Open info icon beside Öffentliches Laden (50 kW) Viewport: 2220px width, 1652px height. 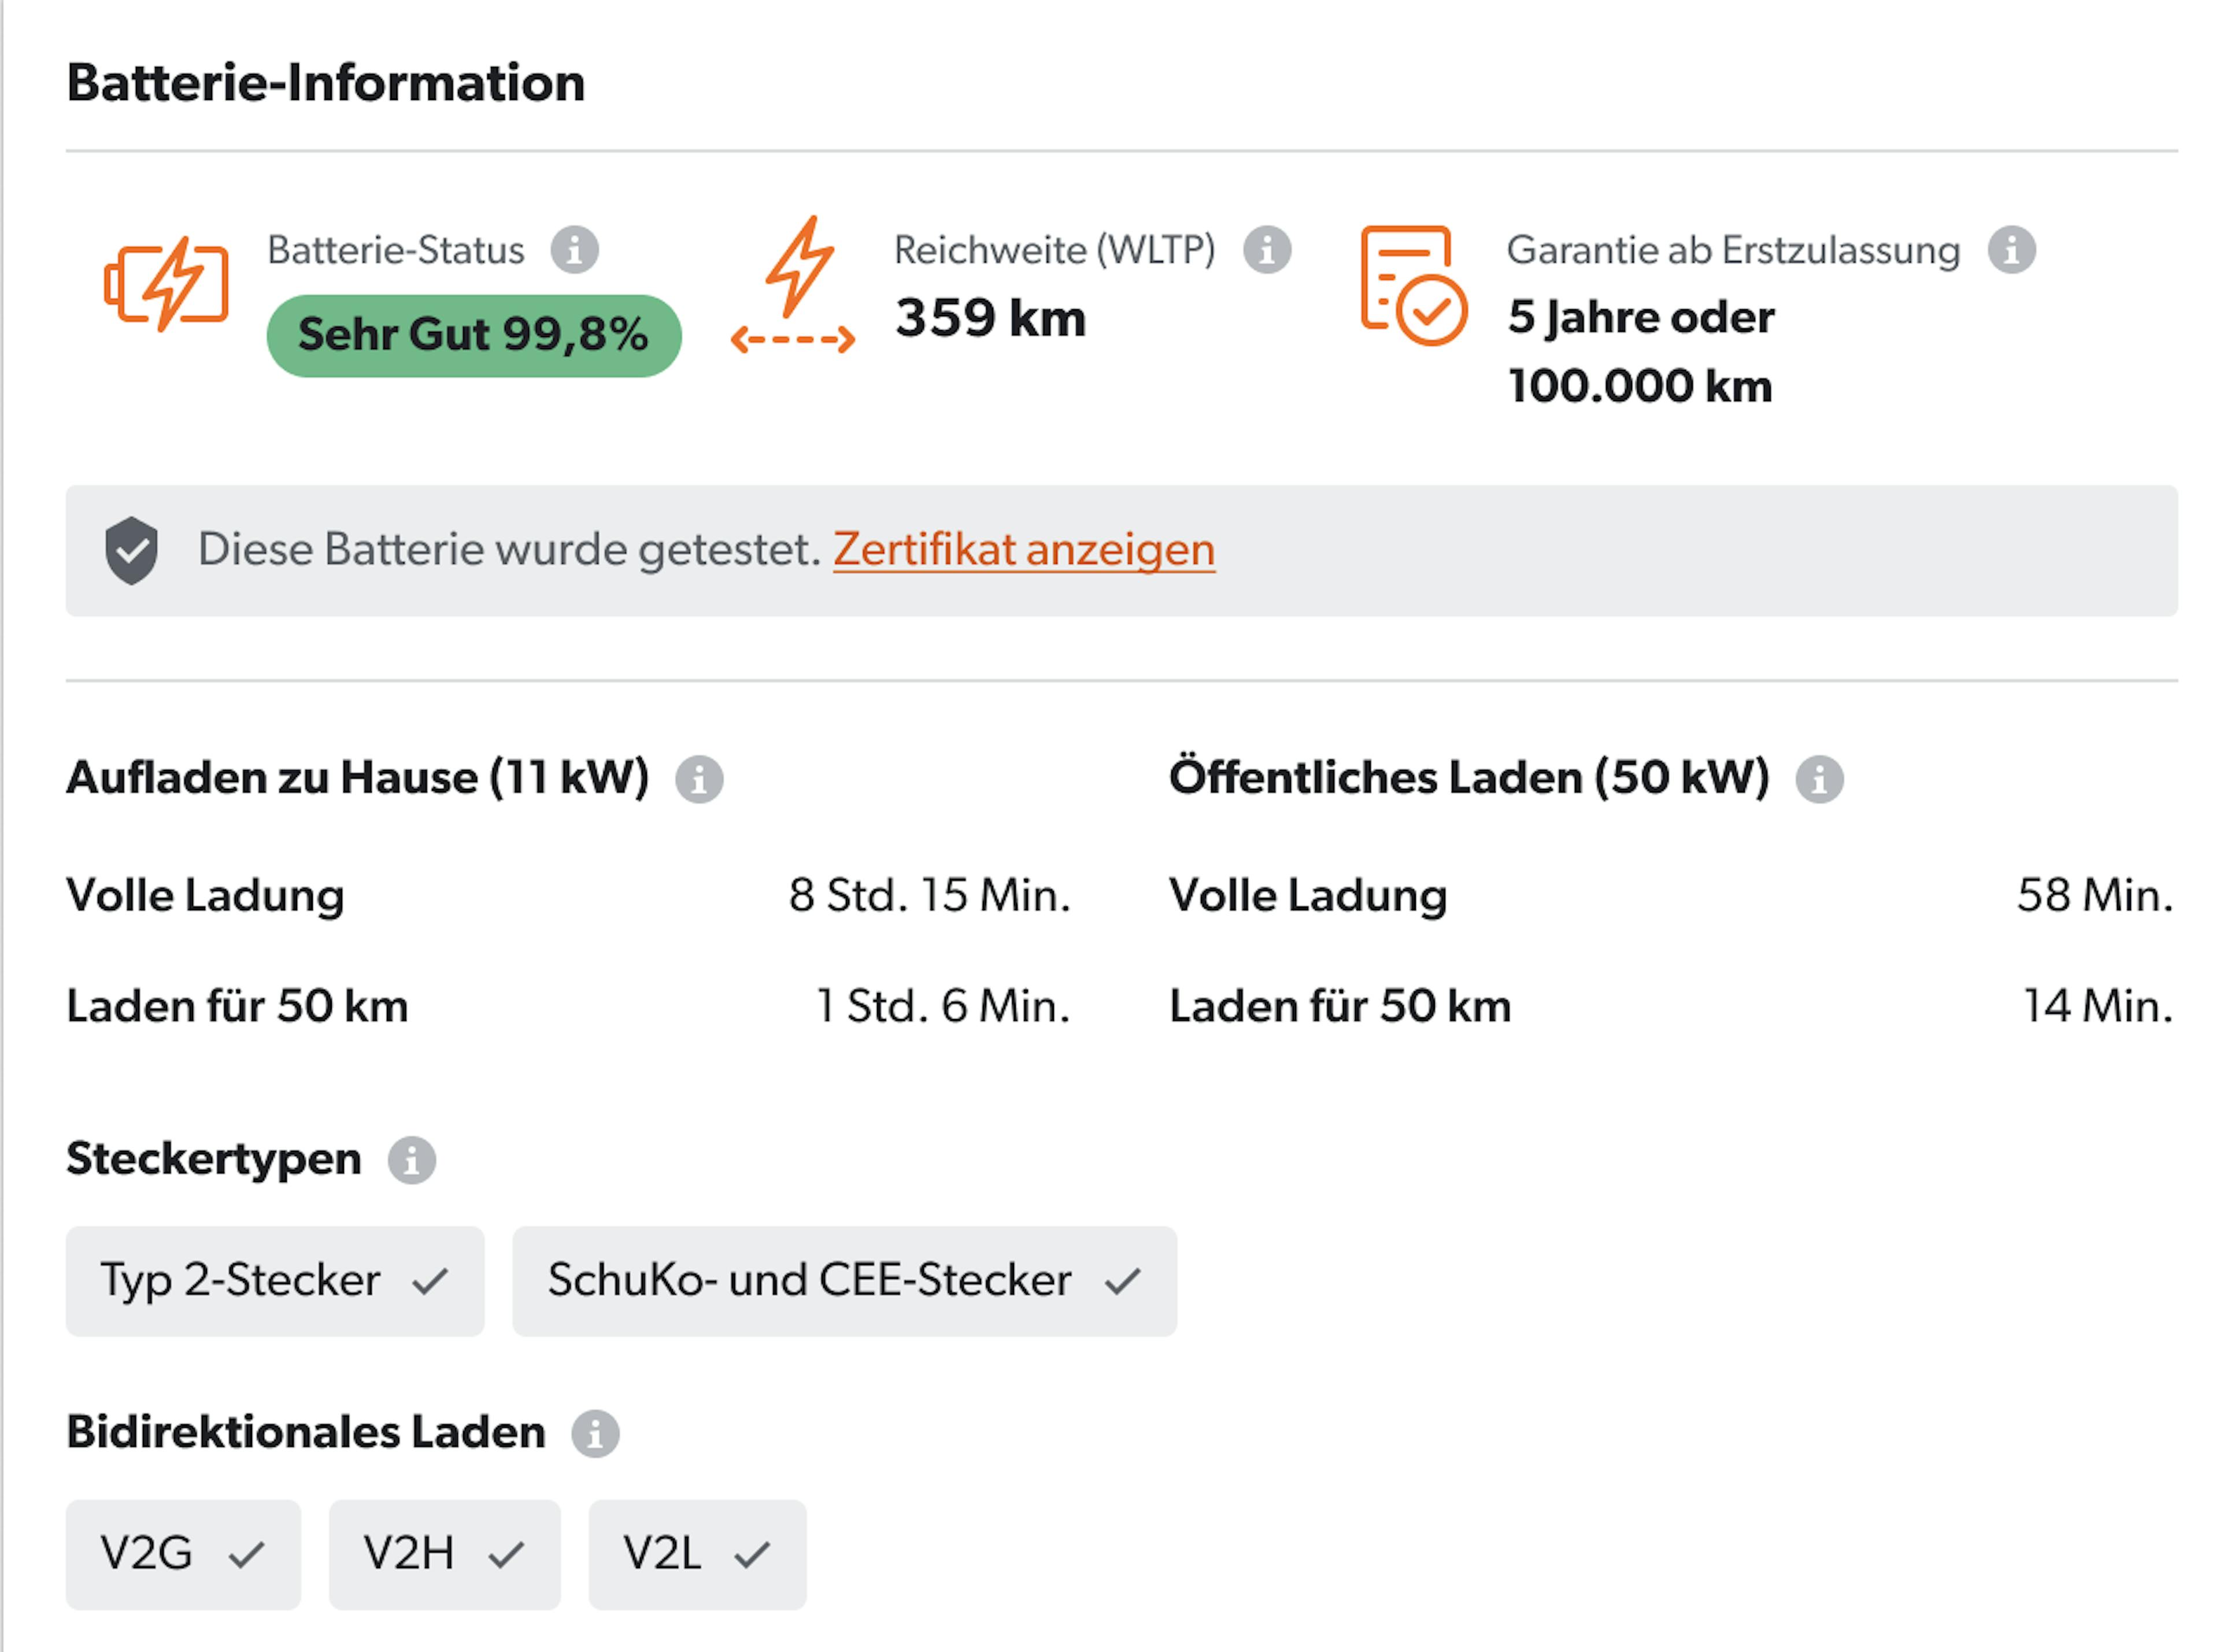tap(1819, 779)
